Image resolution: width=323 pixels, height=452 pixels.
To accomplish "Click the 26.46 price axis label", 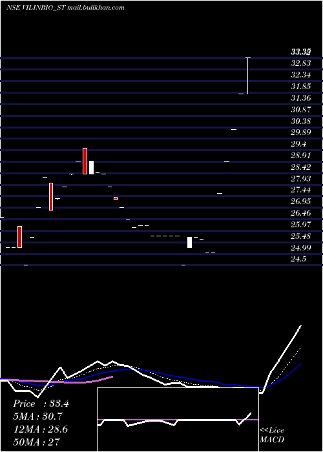I will coord(301,212).
